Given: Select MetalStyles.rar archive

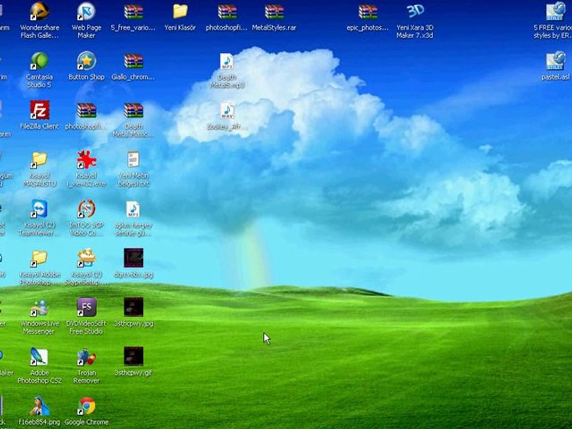Looking at the screenshot, I should click(274, 12).
